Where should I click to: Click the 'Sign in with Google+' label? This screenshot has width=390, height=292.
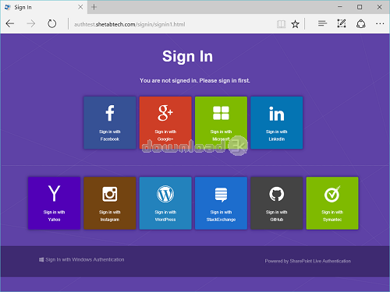165,135
